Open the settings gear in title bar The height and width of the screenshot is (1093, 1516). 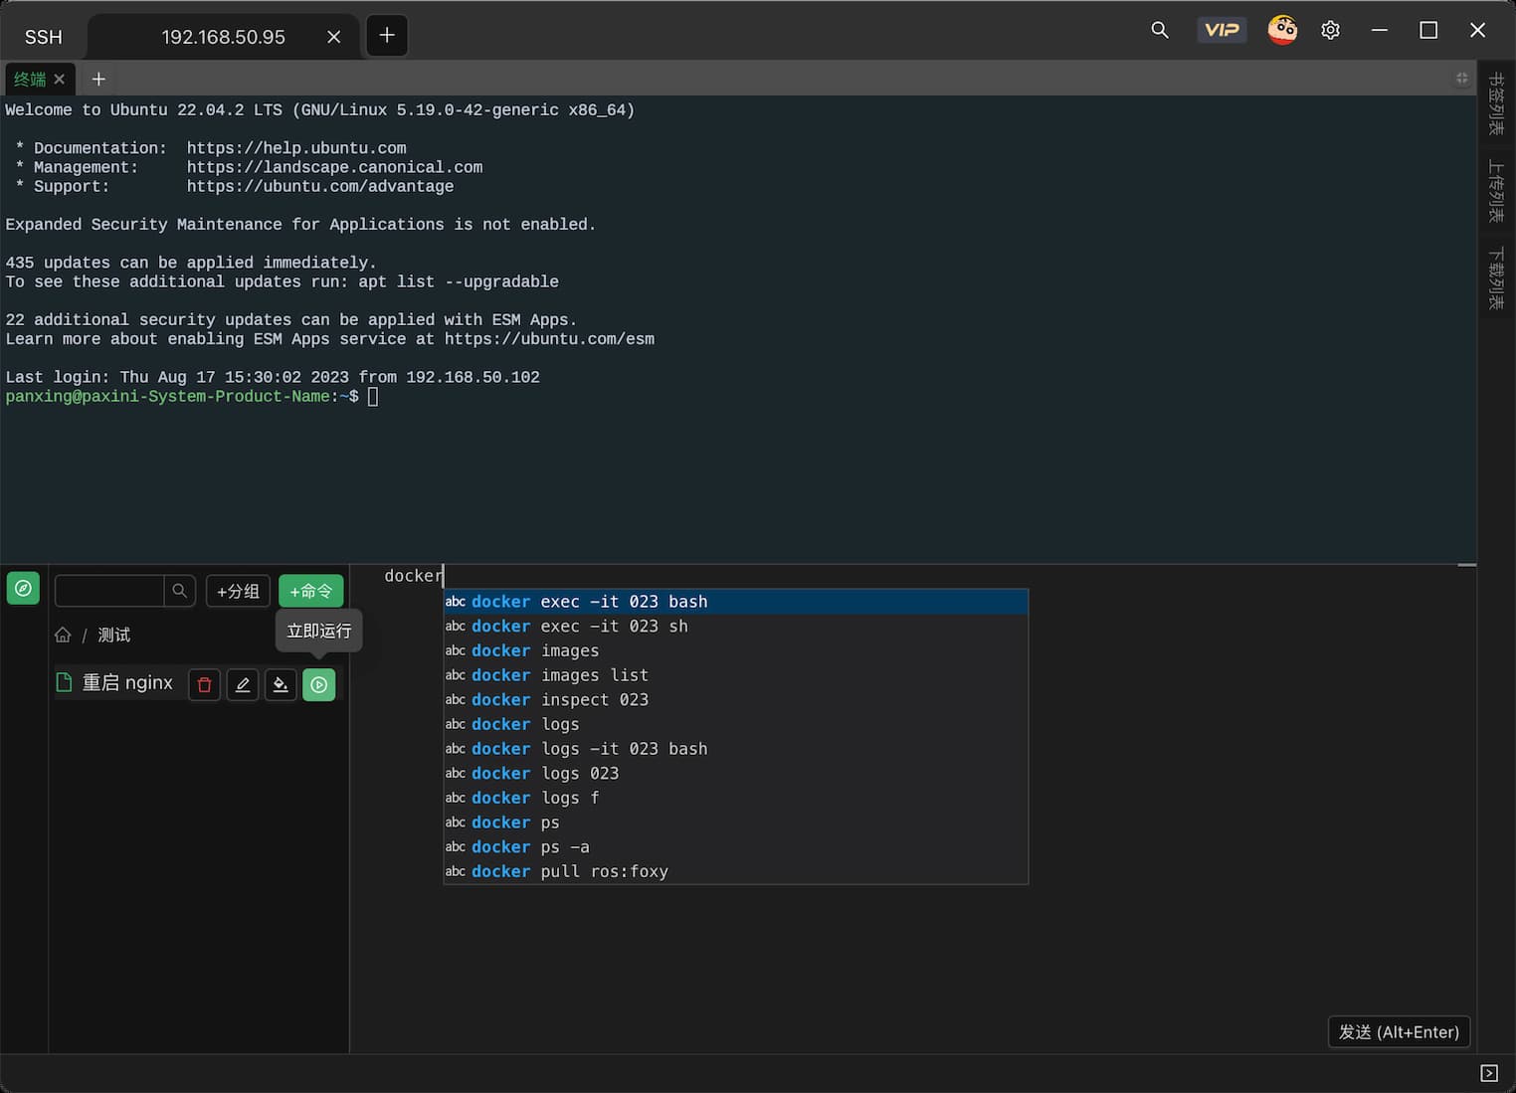[x=1330, y=31]
